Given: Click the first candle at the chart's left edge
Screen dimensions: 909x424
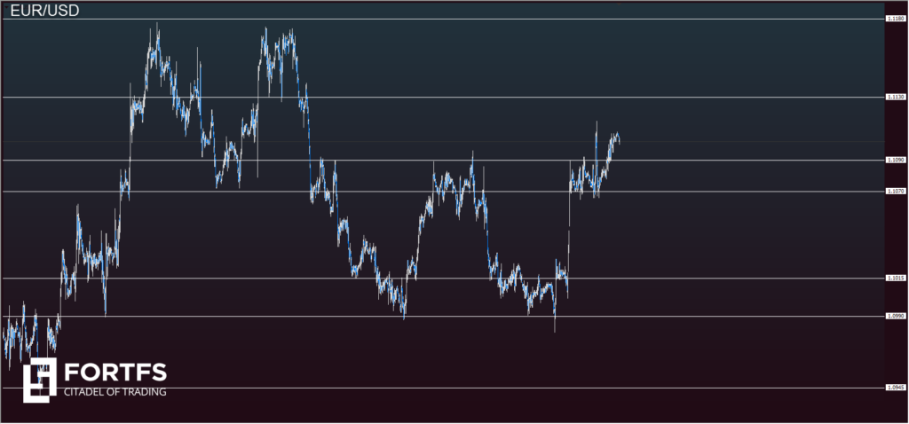Looking at the screenshot, I should point(4,337).
